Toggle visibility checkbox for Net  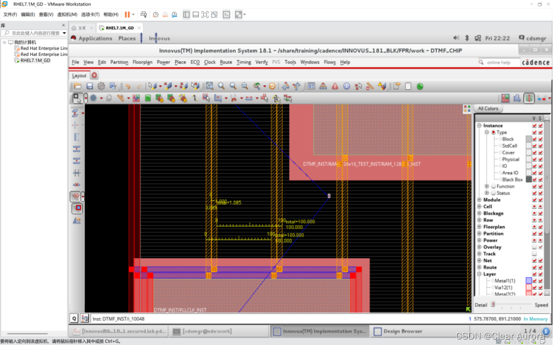click(x=534, y=260)
